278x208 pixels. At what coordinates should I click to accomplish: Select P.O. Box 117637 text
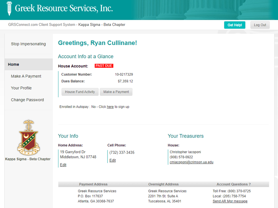[x=90, y=196]
